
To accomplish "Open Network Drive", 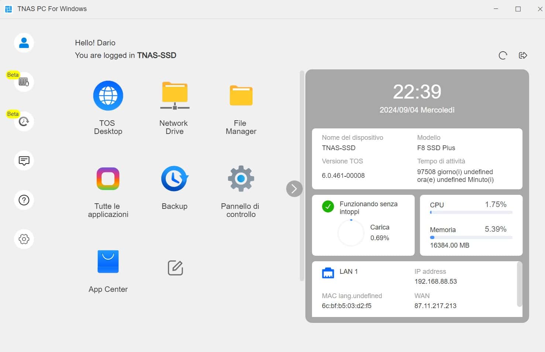I will click(175, 96).
